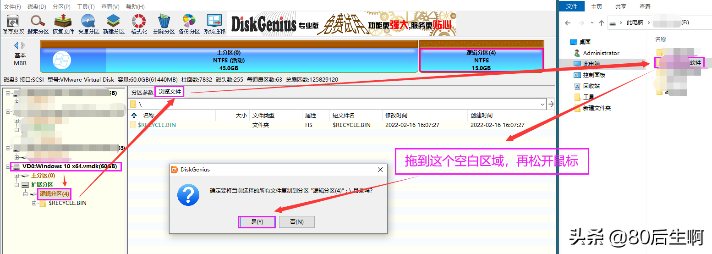Open Partition (分区) menu
Image resolution: width=712 pixels, height=254 pixels.
pyautogui.click(x=61, y=6)
